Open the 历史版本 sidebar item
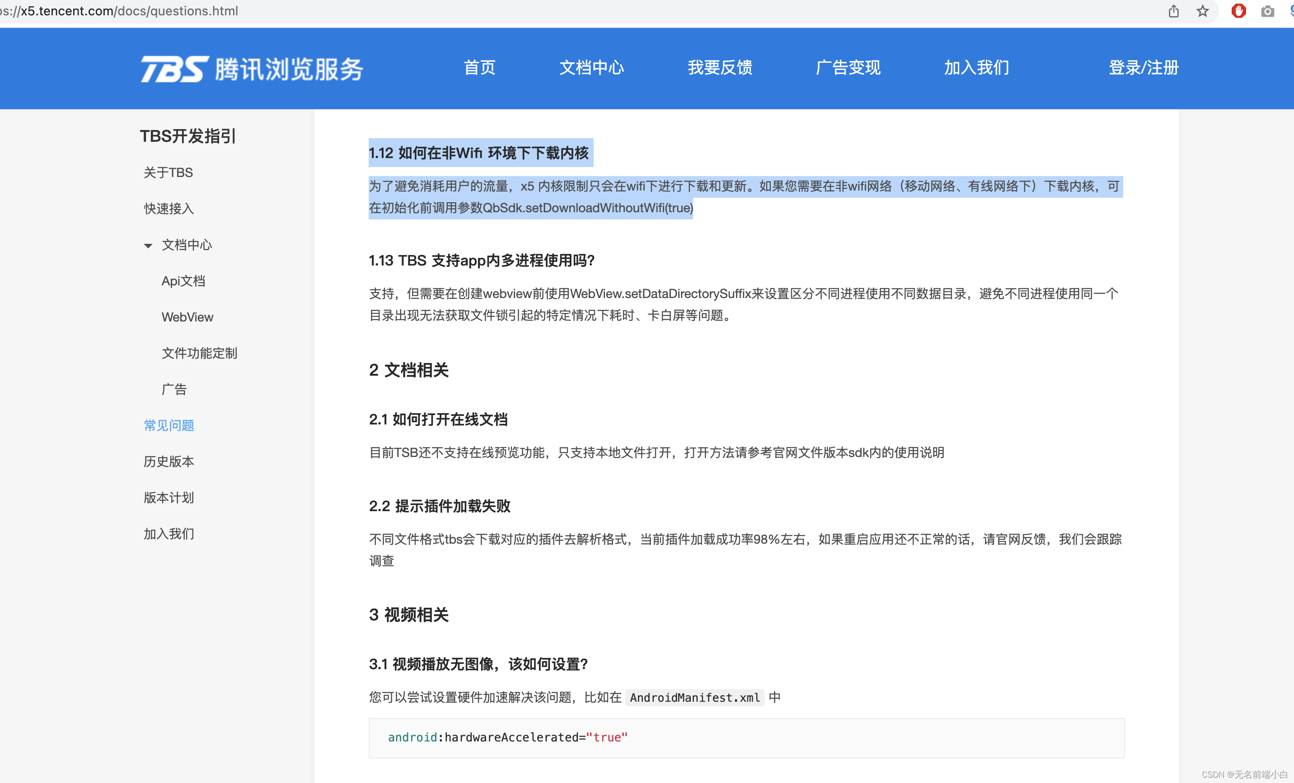The image size is (1294, 783). [x=169, y=462]
